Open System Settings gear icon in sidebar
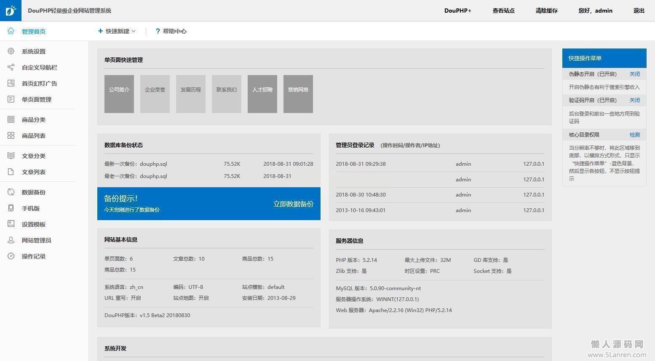The height and width of the screenshot is (361, 655). coord(11,51)
